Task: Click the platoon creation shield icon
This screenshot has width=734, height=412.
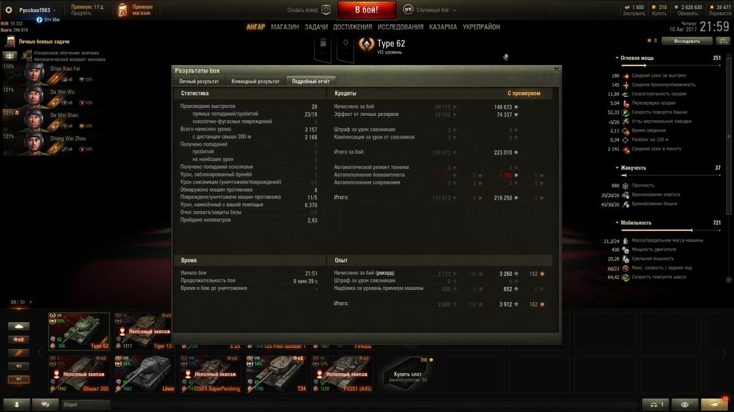Action: (326, 10)
